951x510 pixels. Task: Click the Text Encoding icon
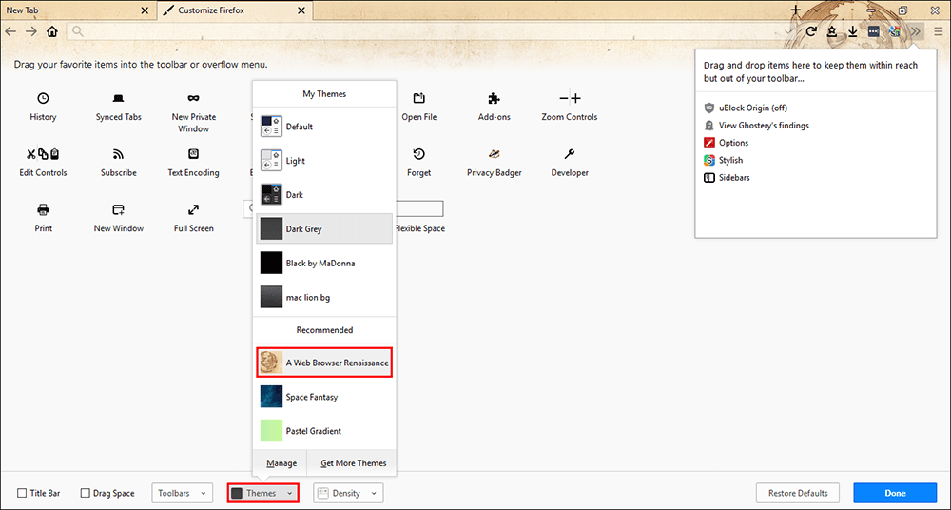point(193,153)
